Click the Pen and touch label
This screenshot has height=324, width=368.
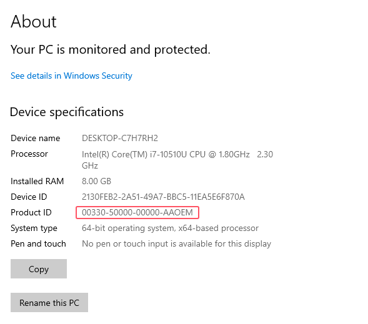pos(38,244)
